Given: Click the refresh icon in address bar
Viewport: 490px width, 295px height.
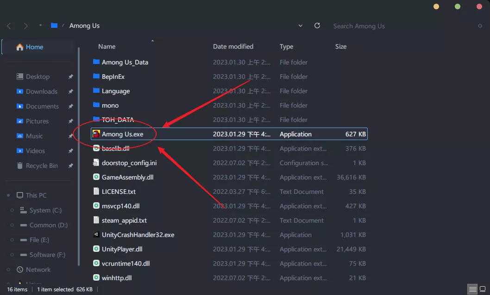Looking at the screenshot, I should tap(317, 26).
